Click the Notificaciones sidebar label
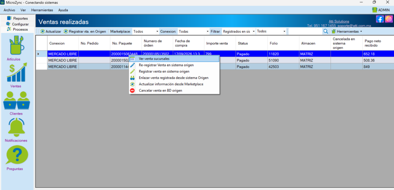Screen dimensions: 394x190 click(16, 140)
